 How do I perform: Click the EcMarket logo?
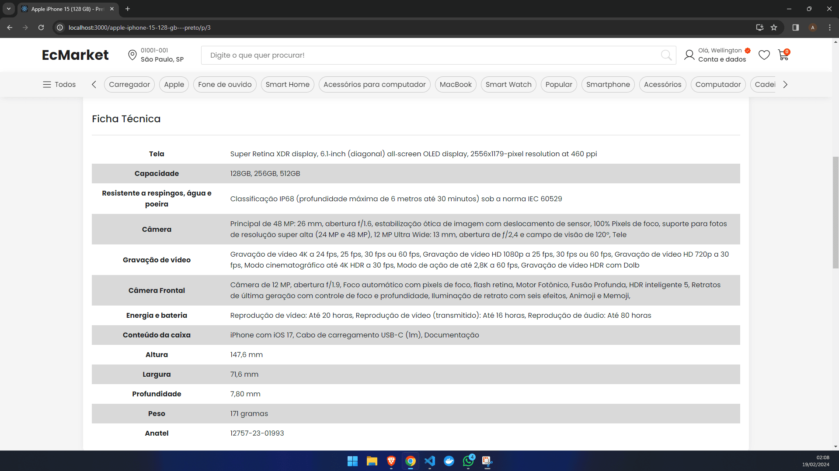[x=75, y=55]
